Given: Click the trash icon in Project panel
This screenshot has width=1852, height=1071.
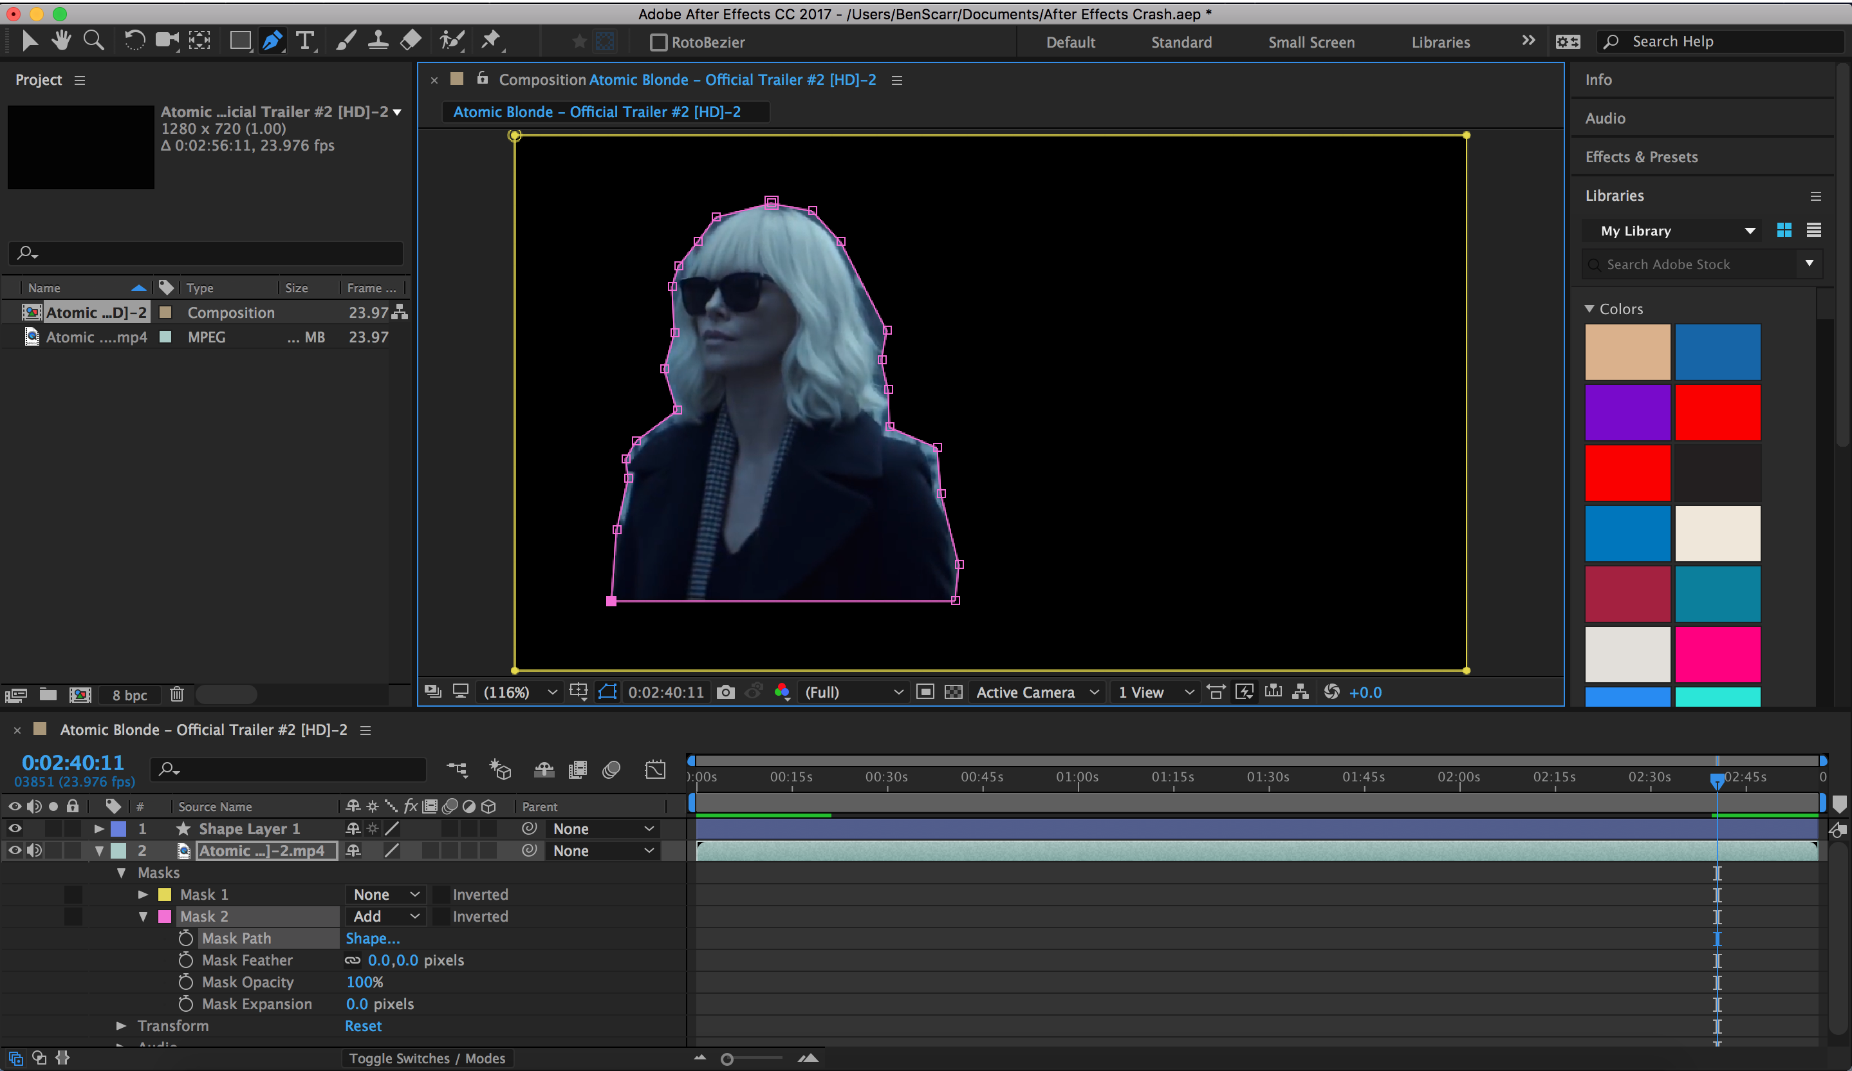Looking at the screenshot, I should [176, 694].
